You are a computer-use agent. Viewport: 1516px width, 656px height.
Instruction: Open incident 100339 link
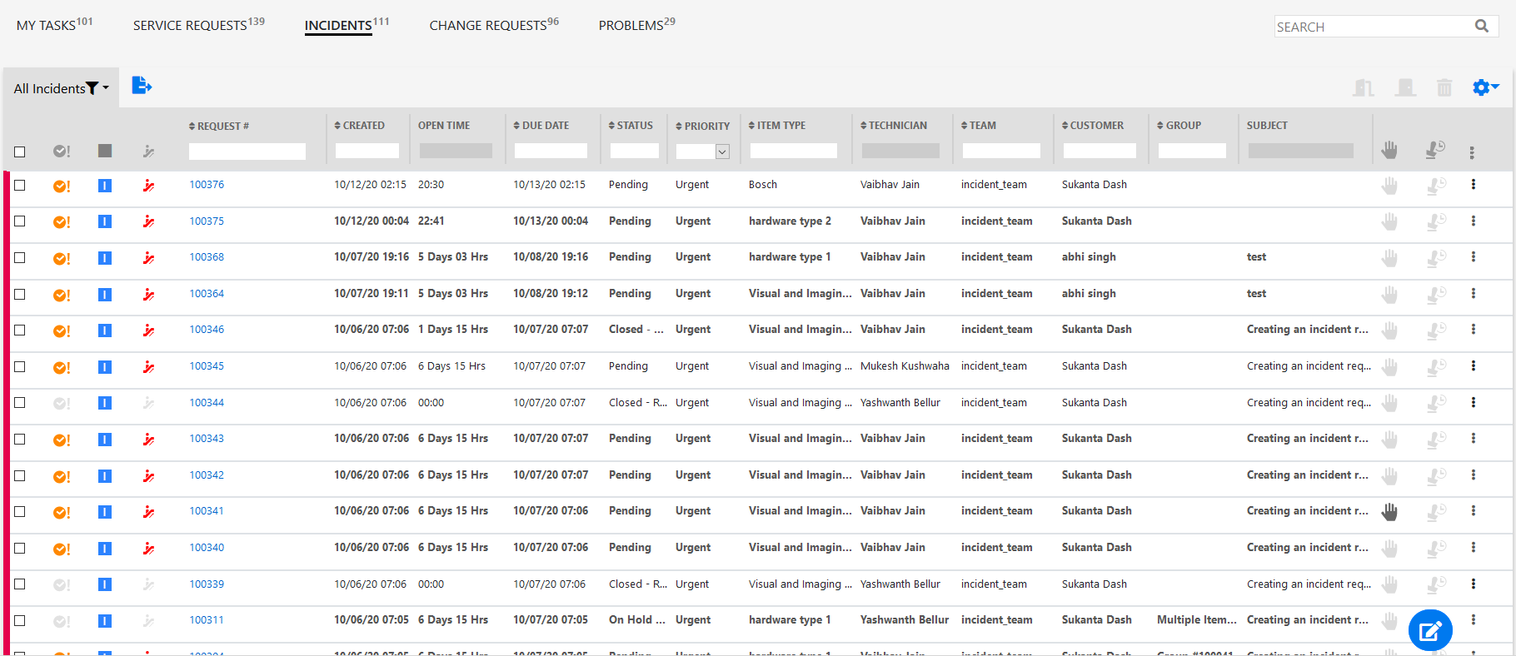207,584
